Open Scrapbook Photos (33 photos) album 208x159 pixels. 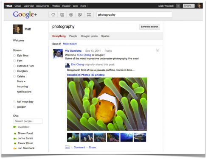click(x=86, y=75)
